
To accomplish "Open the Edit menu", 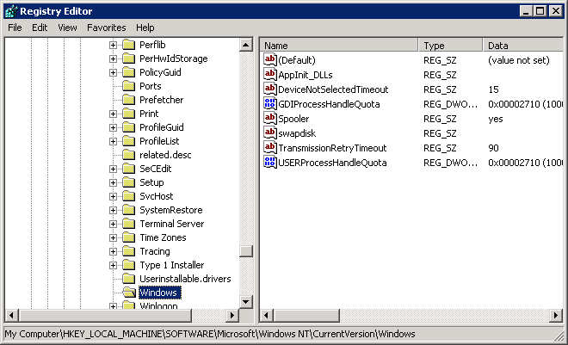I will click(40, 28).
